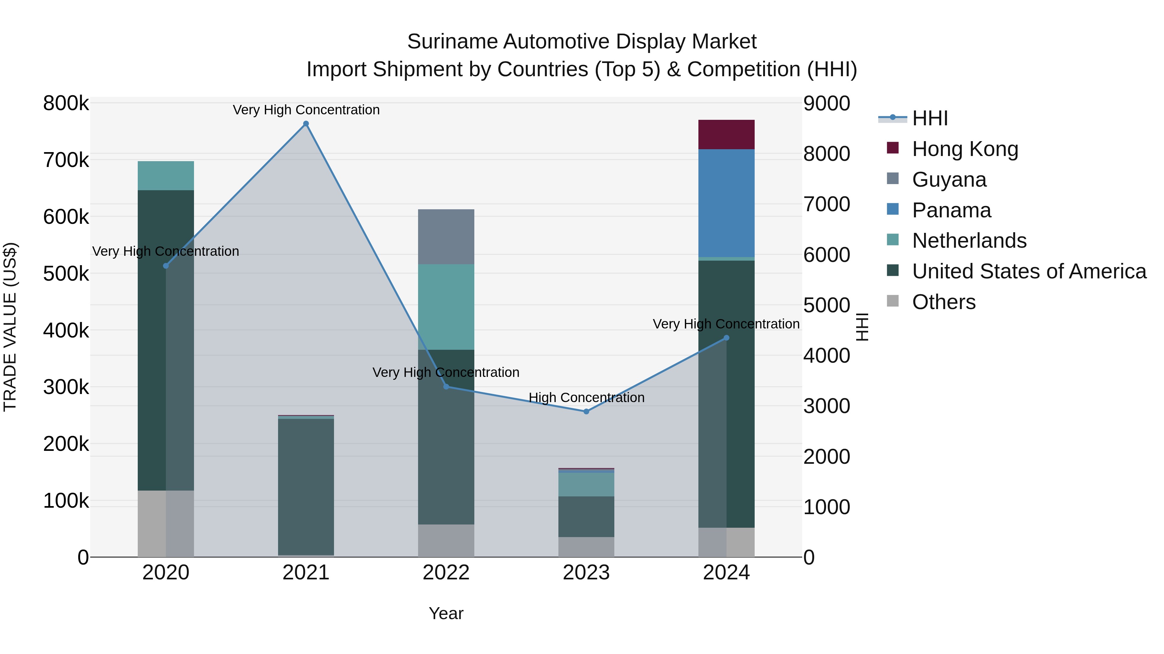Click the Others gray color swatch

point(893,301)
